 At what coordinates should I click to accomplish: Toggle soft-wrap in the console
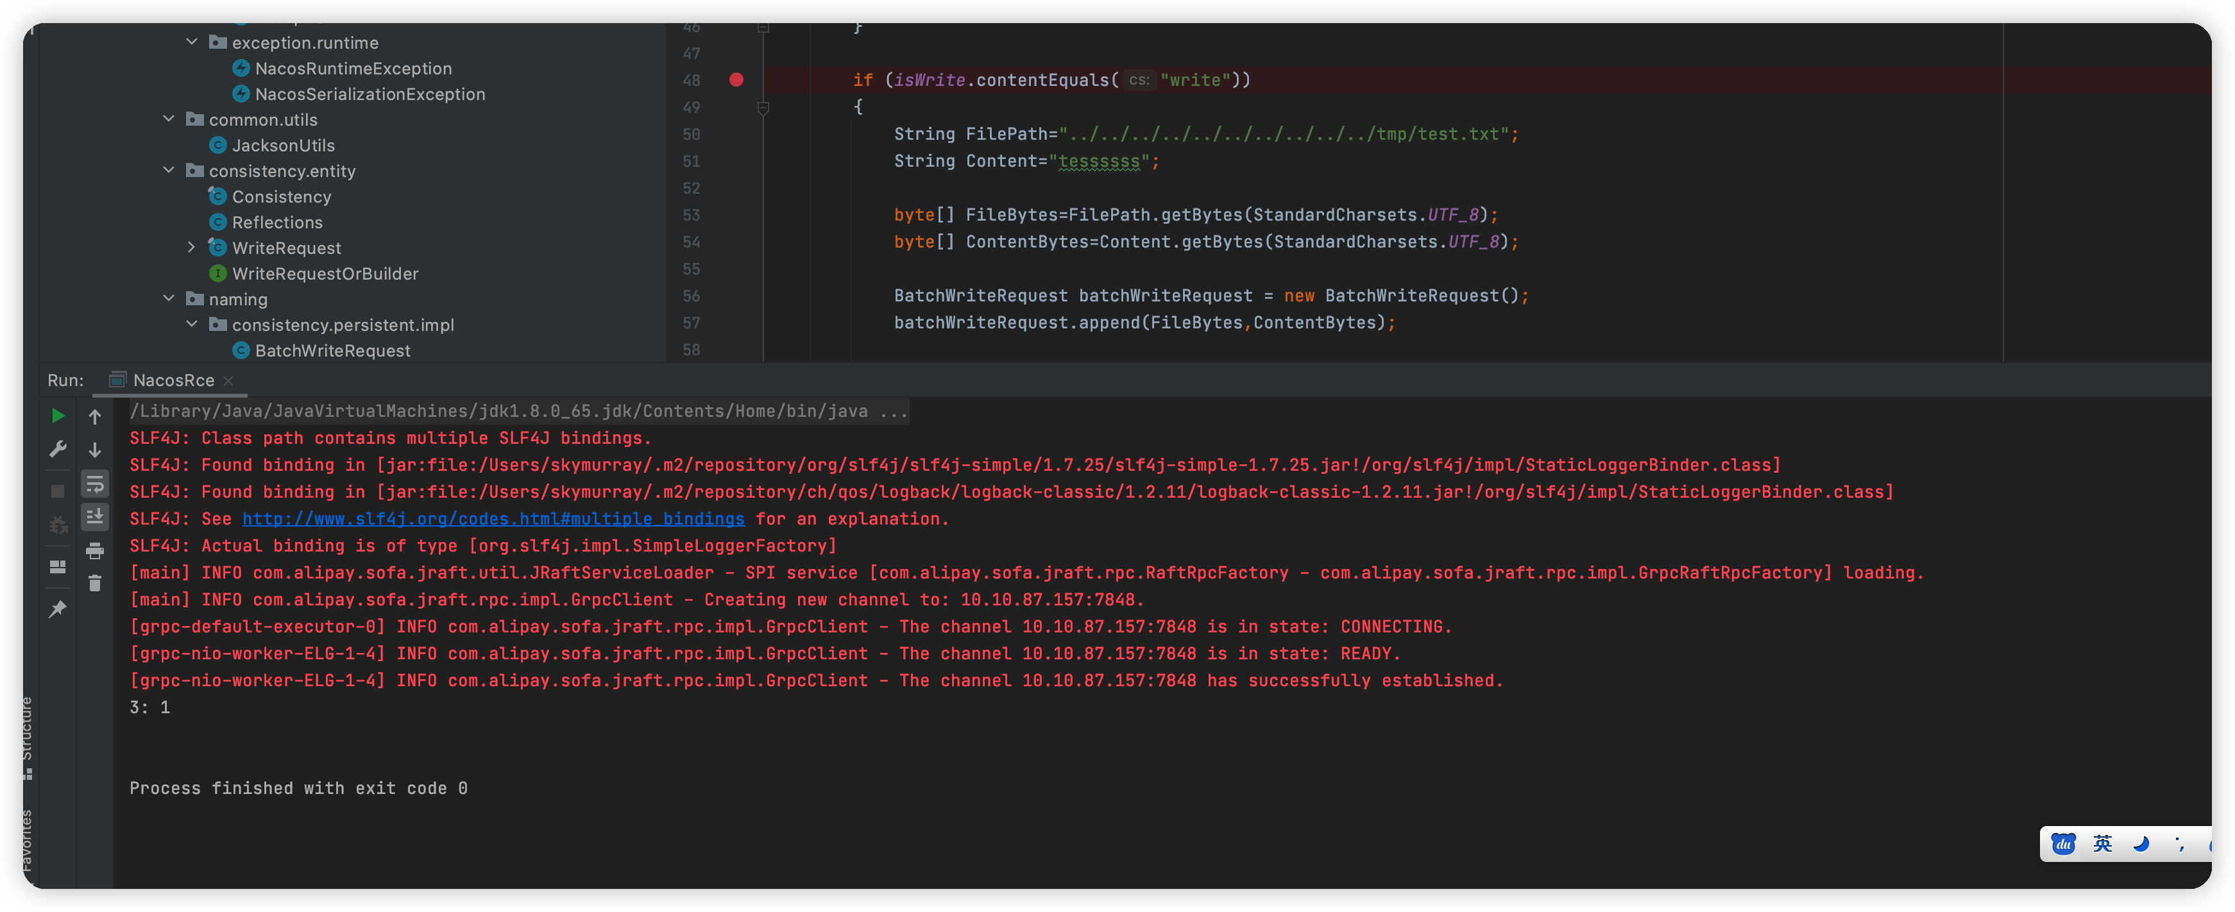(94, 484)
